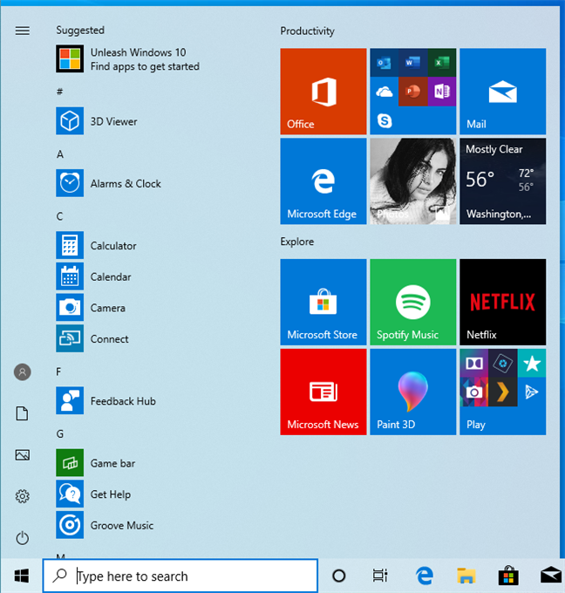The image size is (565, 593).
Task: Click the Power button in Start
Action: pos(23,537)
